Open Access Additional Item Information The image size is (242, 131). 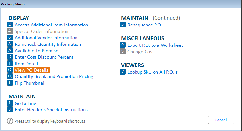[x=51, y=25]
